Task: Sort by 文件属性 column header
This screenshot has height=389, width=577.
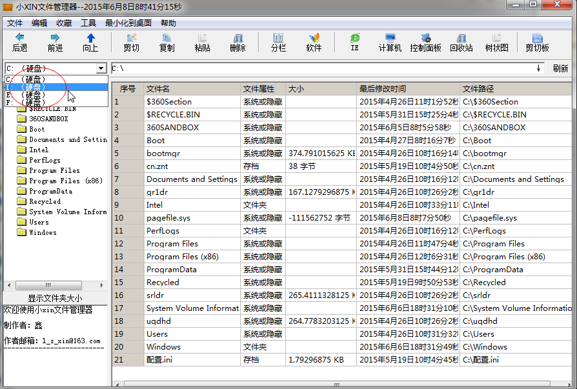Action: coord(263,88)
